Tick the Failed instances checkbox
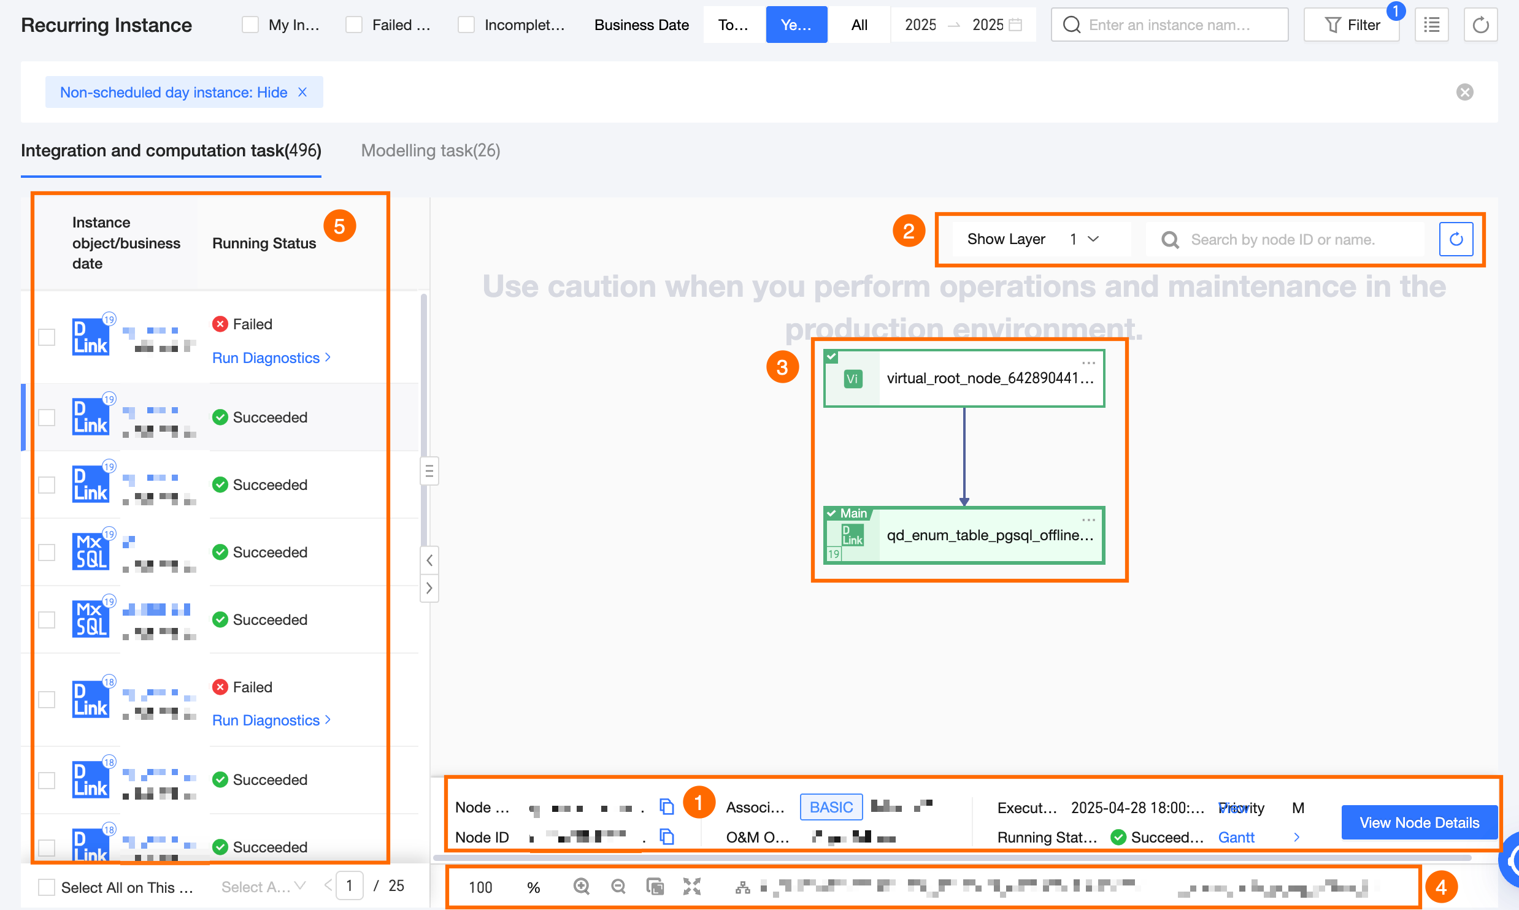The height and width of the screenshot is (910, 1519). click(x=354, y=25)
